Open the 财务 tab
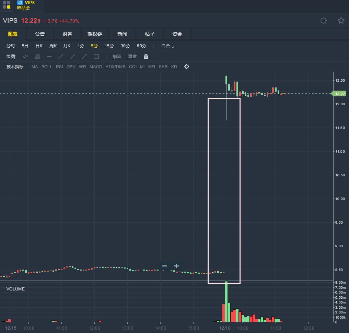Screen dimensions: 349x333 point(67,34)
